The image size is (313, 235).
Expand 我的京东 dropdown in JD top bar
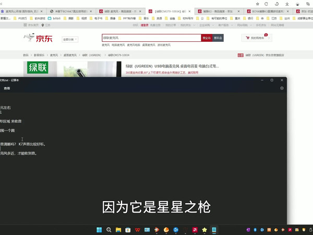(188, 25)
